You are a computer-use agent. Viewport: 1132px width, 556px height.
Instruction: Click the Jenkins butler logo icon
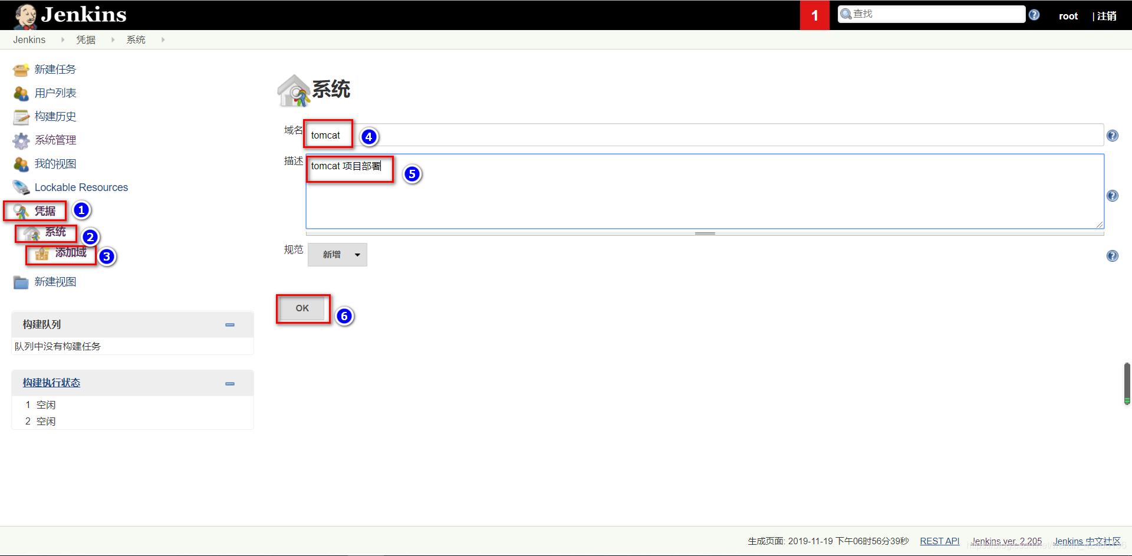[25, 16]
